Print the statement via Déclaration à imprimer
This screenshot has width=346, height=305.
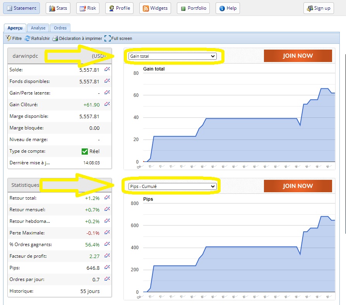(x=77, y=38)
